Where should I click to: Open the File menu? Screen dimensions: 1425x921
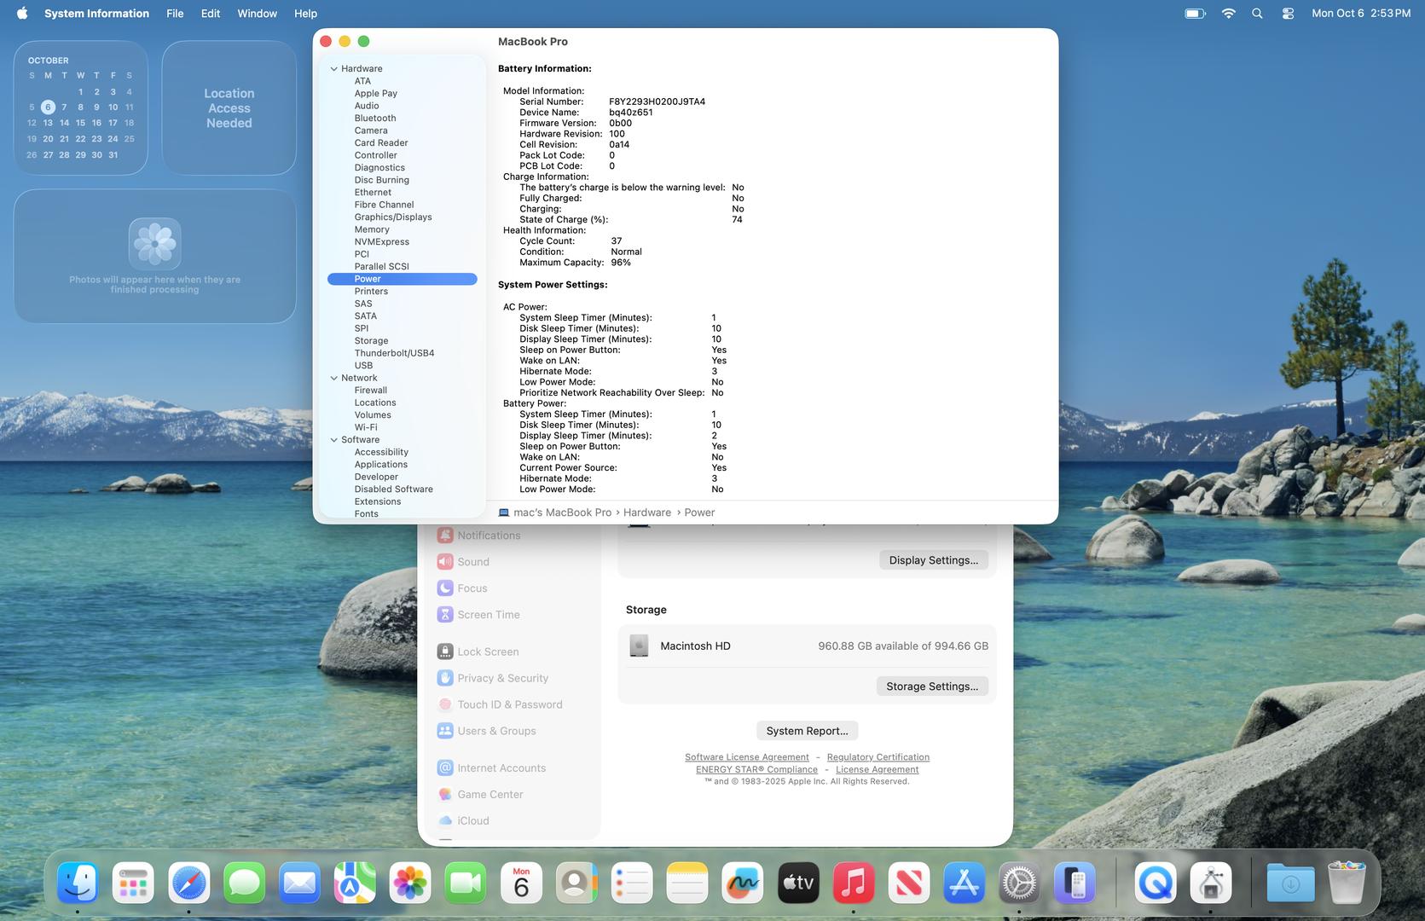(x=175, y=14)
